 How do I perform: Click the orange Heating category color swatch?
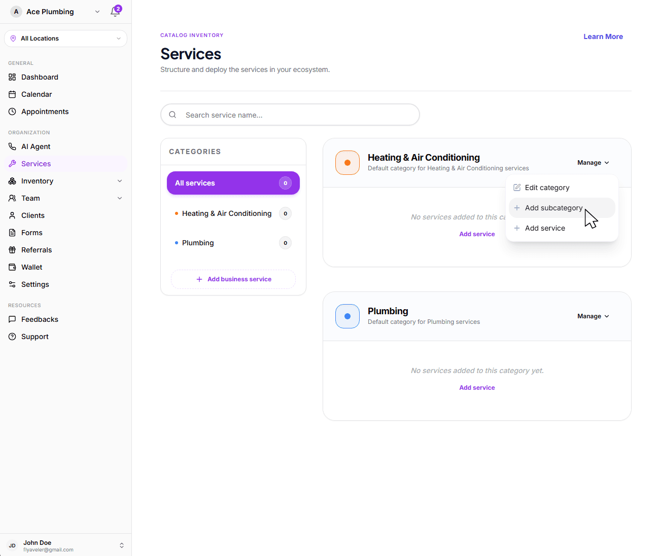coord(348,163)
